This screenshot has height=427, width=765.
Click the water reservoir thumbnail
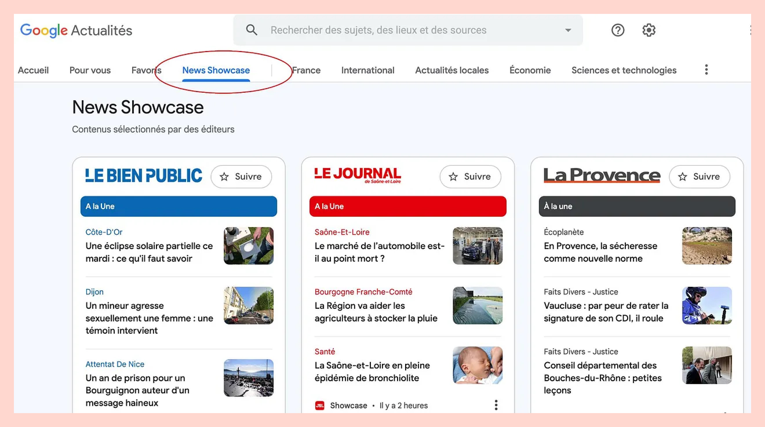[x=478, y=306]
